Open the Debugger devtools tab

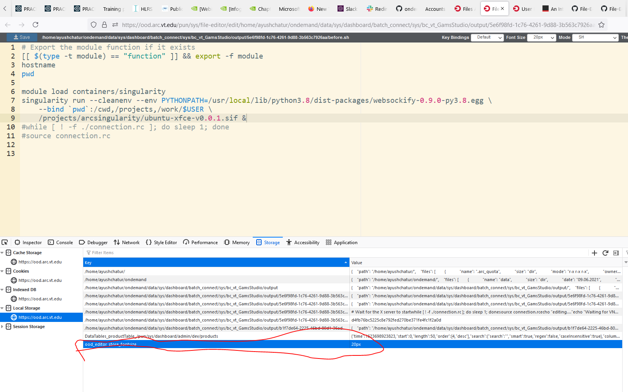93,242
